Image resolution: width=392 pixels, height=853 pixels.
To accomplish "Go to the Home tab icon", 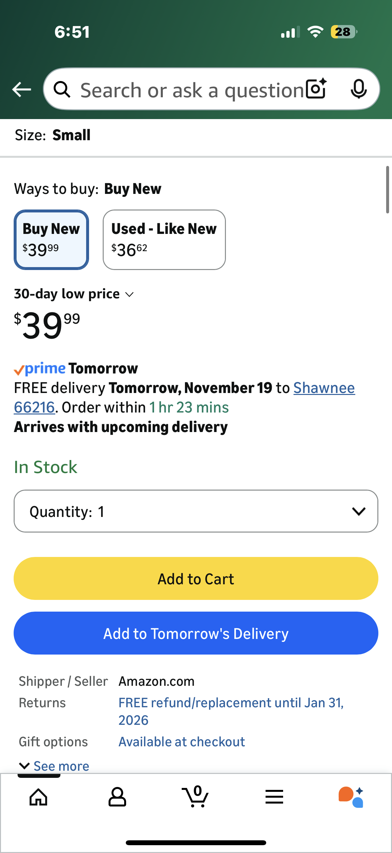I will coord(38,797).
